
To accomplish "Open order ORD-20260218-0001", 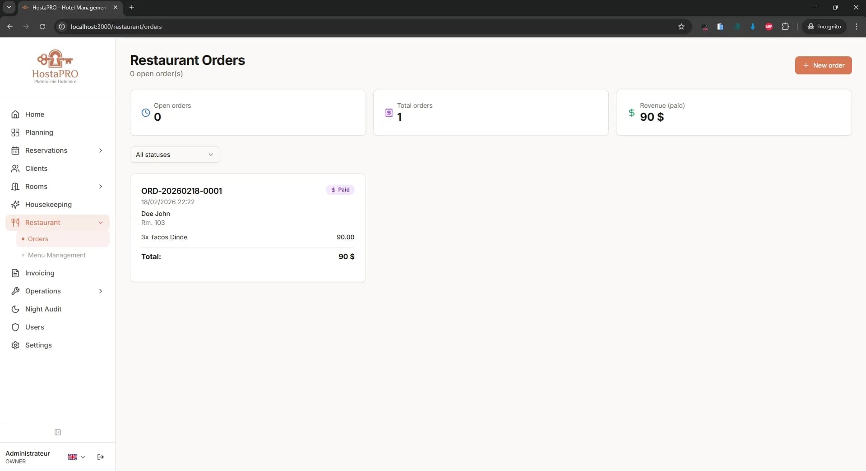I will click(181, 191).
